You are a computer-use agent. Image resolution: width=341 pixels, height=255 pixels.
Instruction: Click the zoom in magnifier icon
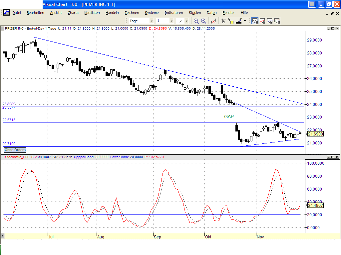tap(203, 21)
